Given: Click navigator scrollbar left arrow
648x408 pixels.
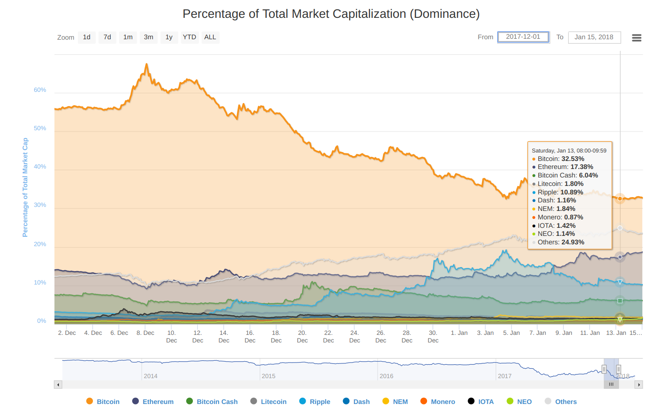Looking at the screenshot, I should (58, 384).
